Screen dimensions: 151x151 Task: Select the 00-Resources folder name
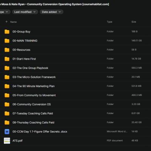[x=22, y=50]
